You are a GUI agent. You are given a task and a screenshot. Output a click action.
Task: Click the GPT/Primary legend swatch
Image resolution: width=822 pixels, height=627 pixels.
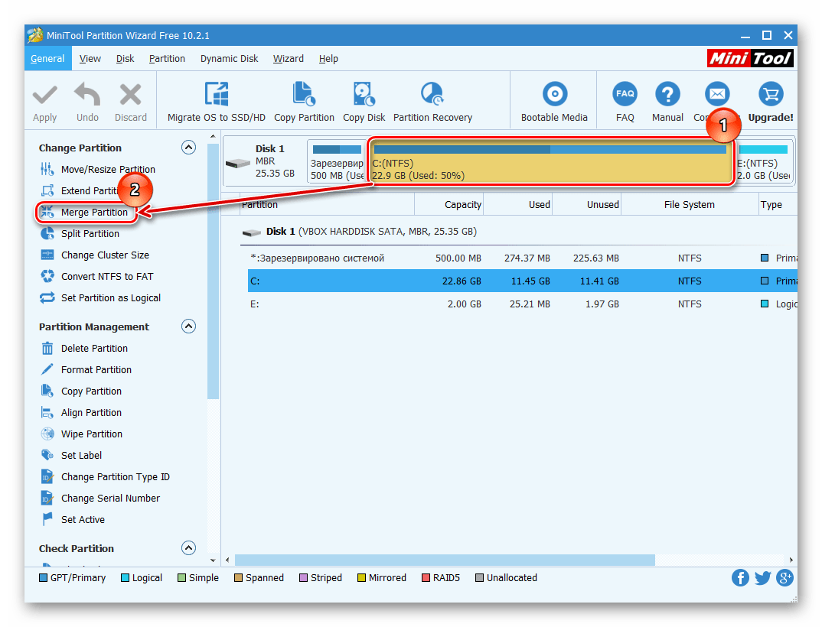[44, 578]
